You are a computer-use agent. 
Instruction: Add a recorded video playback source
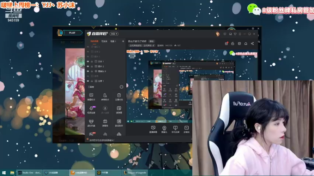186,129
